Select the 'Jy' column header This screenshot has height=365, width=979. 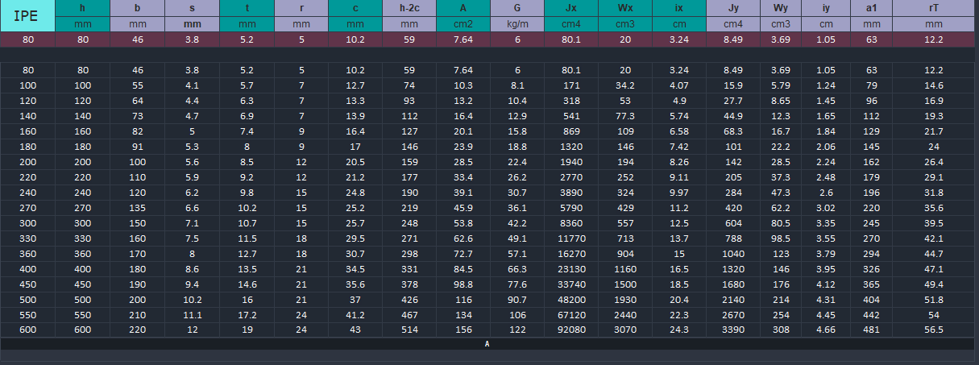[x=733, y=8]
